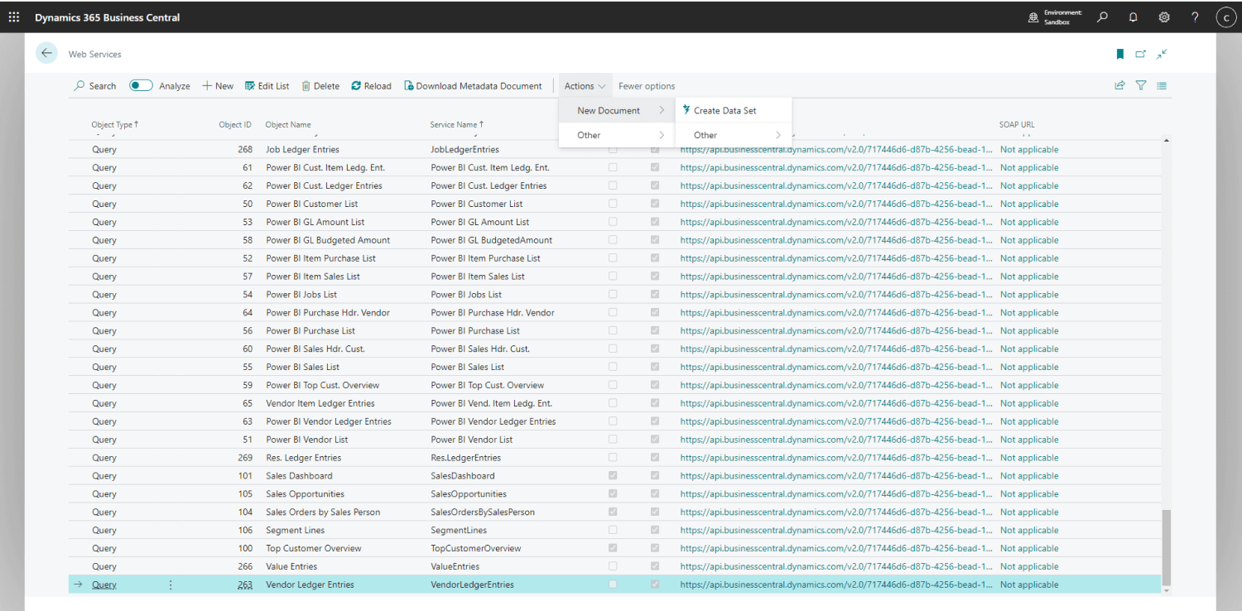The height and width of the screenshot is (611, 1242).
Task: Click New to add a web service
Action: 218,85
